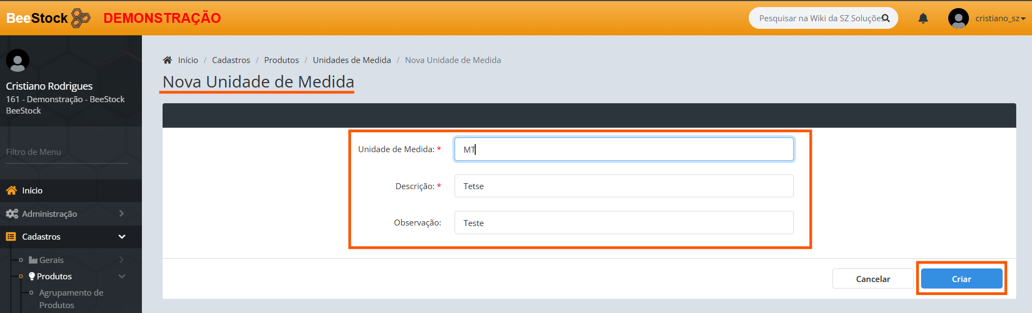Expand the Gerais submenu arrow
Screen dimensions: 1032x313
[121, 260]
